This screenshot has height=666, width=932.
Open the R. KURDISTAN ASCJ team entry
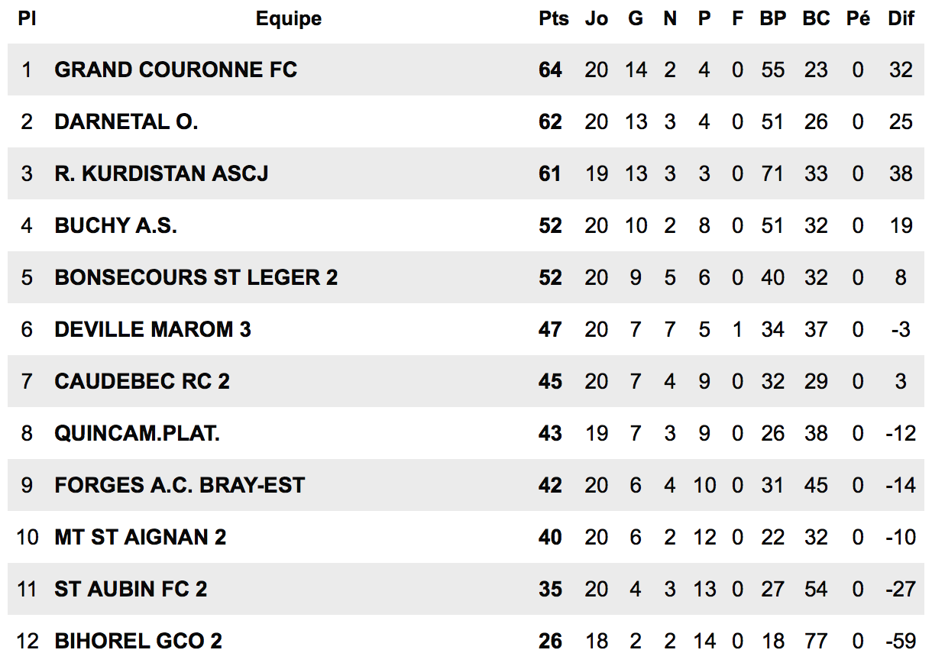click(161, 173)
